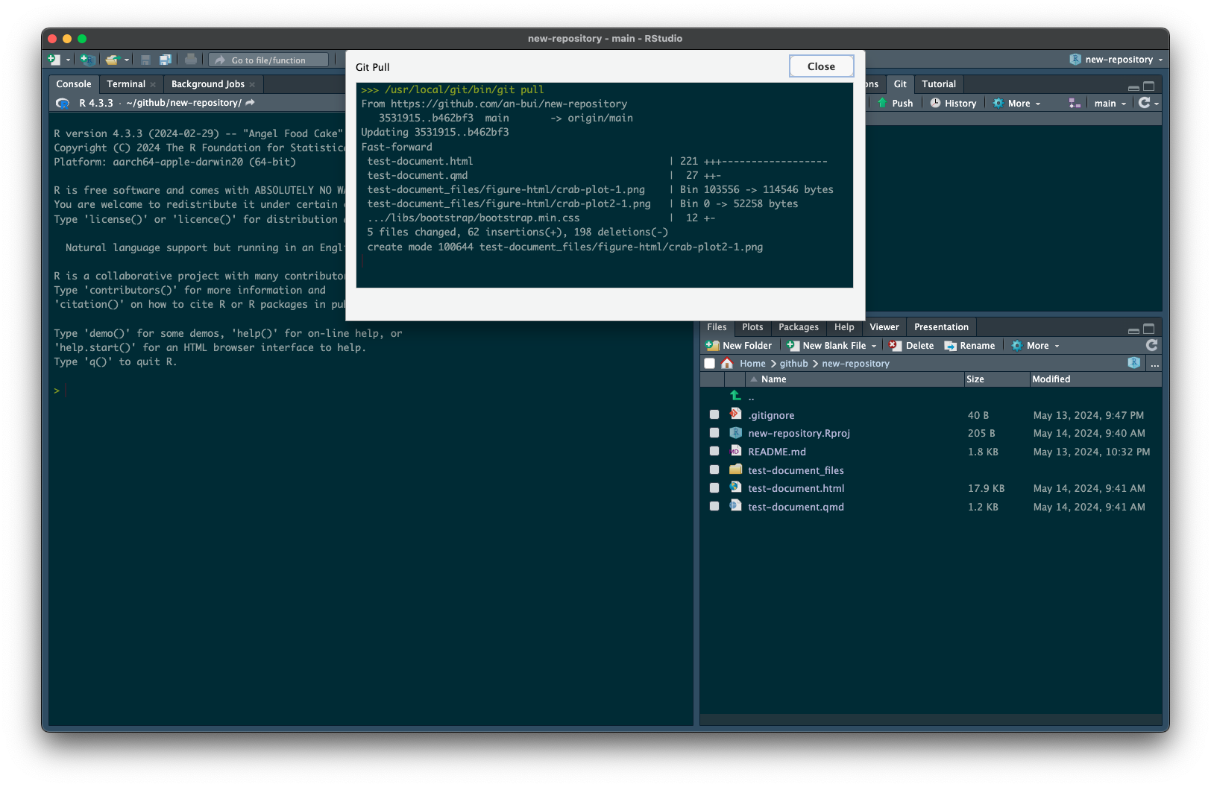The image size is (1211, 787).
Task: Expand the New Blank File dropdown
Action: (x=874, y=346)
